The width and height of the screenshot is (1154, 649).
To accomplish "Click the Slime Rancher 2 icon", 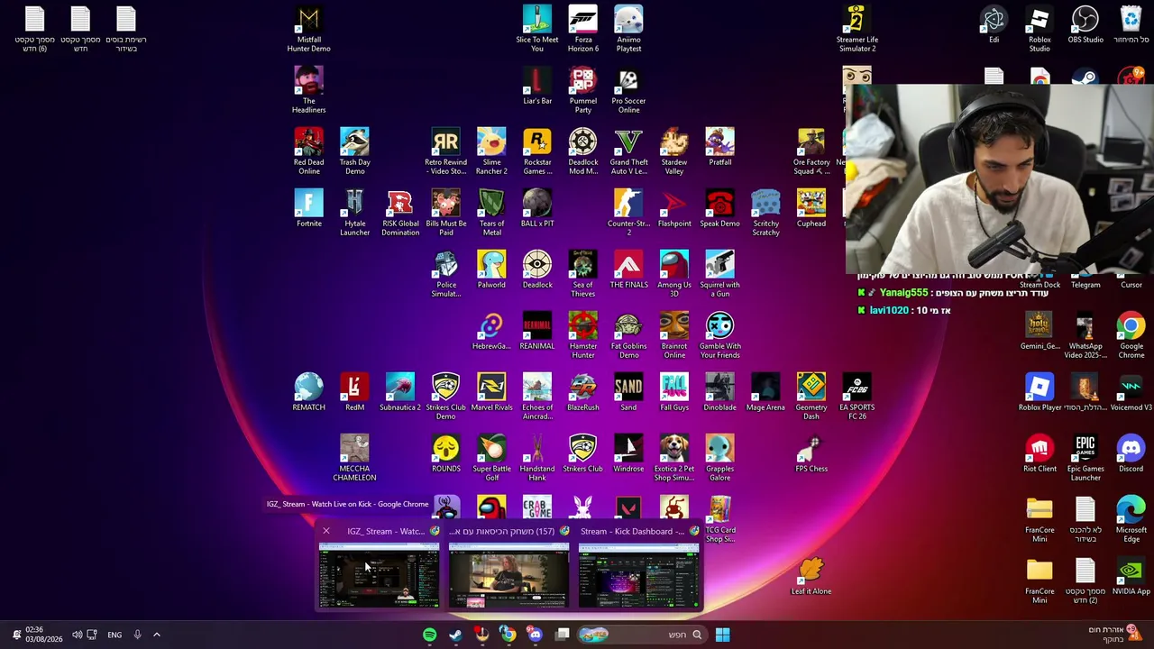I will tap(491, 151).
